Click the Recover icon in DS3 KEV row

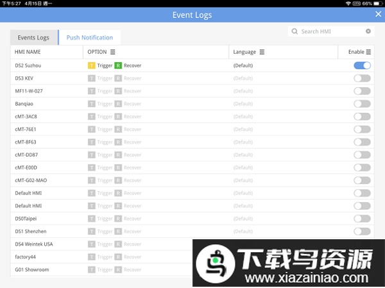click(118, 78)
